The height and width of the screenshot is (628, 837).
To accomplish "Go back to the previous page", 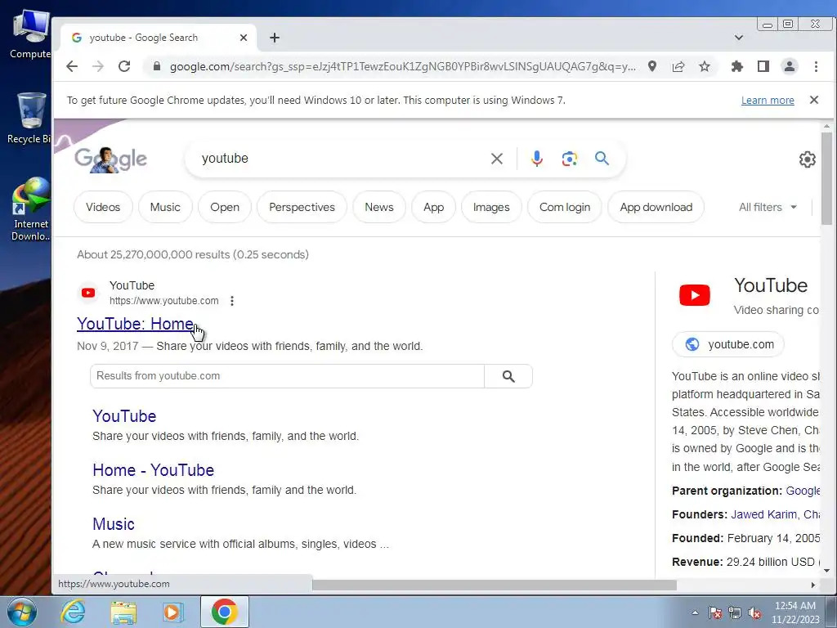I will click(x=72, y=66).
